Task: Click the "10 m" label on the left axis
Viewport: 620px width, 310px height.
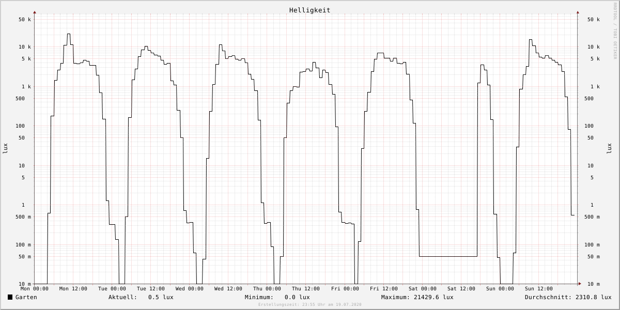Action: tap(25, 284)
